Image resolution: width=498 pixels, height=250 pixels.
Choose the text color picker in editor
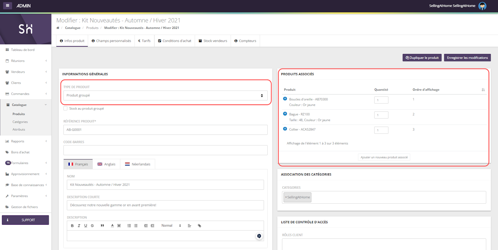112,226
